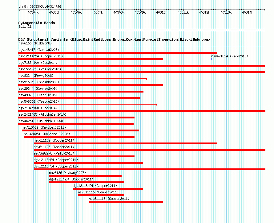Viewport: 274px width, 223px height.
Task: Select the 8p11.21 band label
Action: click(x=25, y=27)
